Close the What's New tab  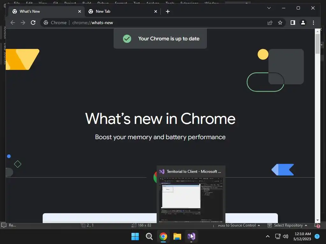pyautogui.click(x=79, y=11)
